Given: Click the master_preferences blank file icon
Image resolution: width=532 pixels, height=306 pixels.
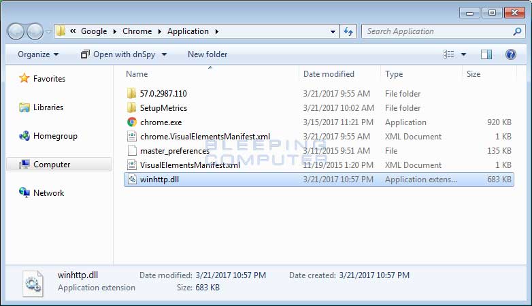Looking at the screenshot, I should tap(132, 151).
